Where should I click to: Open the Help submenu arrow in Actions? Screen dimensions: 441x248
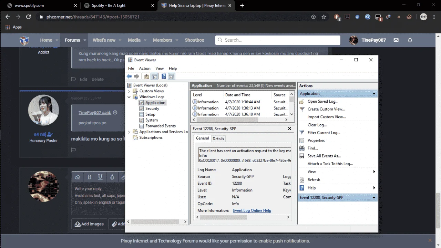[374, 188]
